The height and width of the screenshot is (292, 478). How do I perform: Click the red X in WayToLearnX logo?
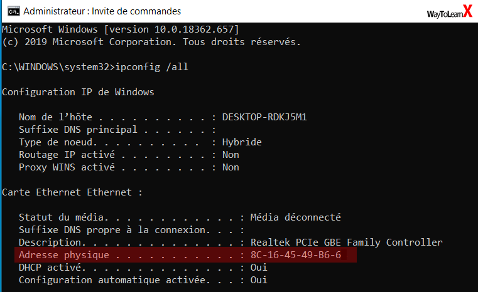pos(468,11)
